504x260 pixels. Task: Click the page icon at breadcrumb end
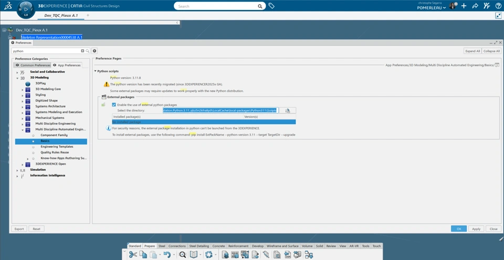[497, 65]
